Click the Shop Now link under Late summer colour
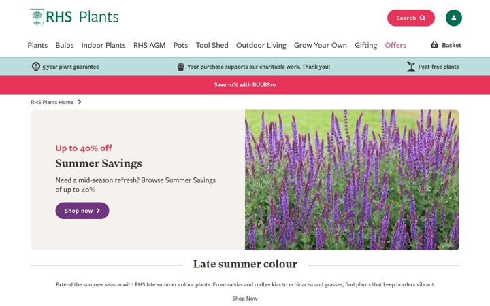The width and height of the screenshot is (490, 306). (x=245, y=299)
